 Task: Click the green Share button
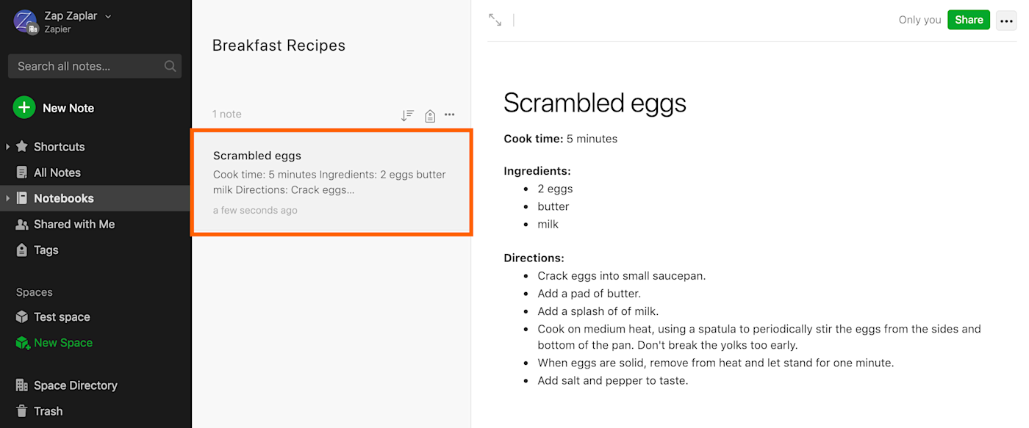pyautogui.click(x=968, y=20)
